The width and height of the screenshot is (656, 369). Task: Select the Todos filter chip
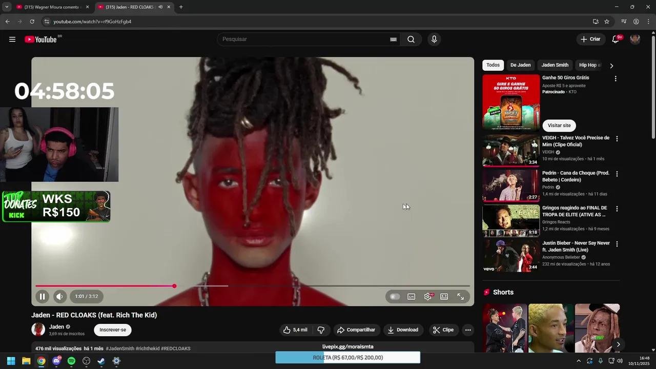(x=493, y=65)
